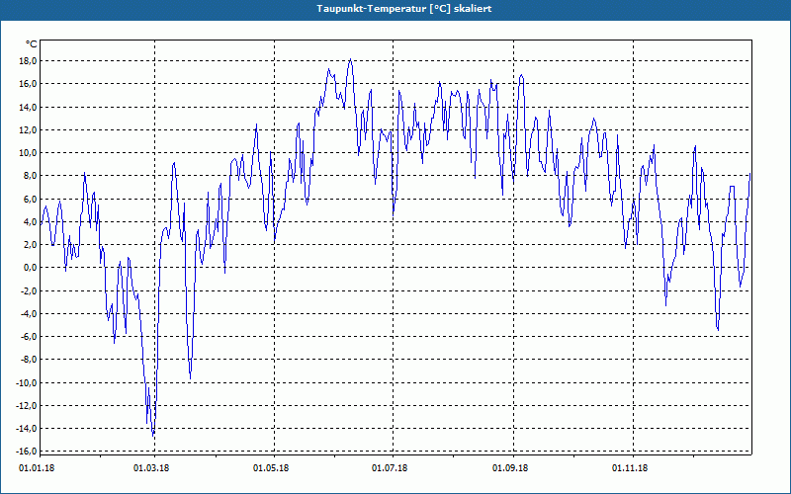Click the 12,0 y-axis label

tap(28, 130)
